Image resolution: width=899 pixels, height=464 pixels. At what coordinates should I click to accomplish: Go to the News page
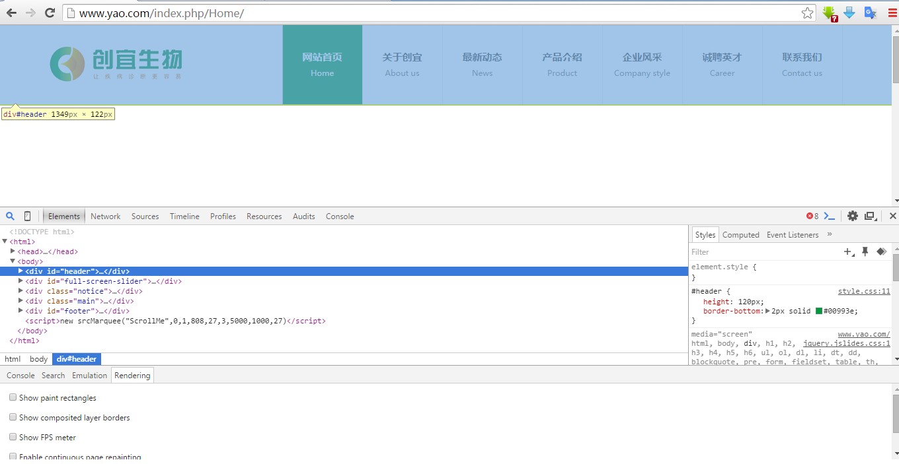(x=483, y=65)
